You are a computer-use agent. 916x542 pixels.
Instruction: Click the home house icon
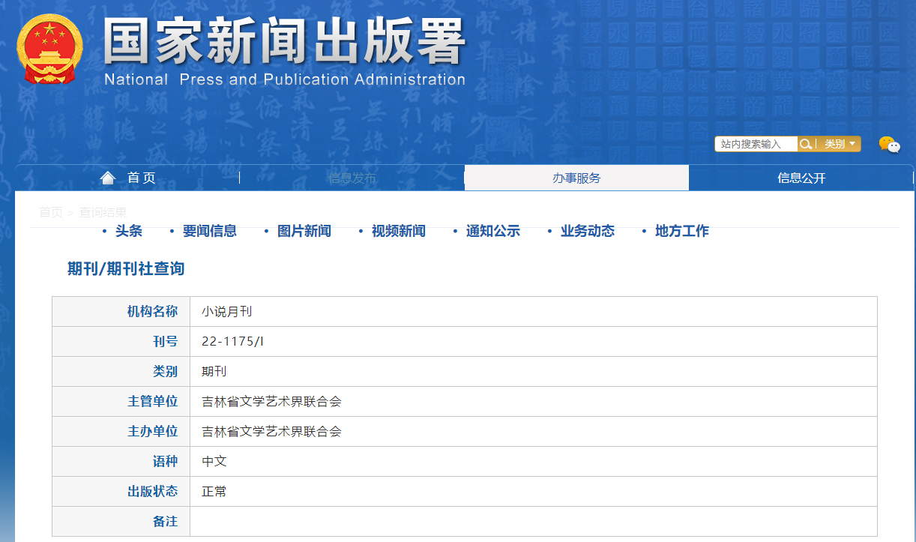point(109,178)
